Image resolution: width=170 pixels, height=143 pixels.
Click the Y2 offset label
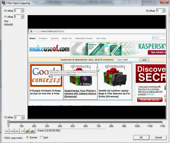coord(9,117)
